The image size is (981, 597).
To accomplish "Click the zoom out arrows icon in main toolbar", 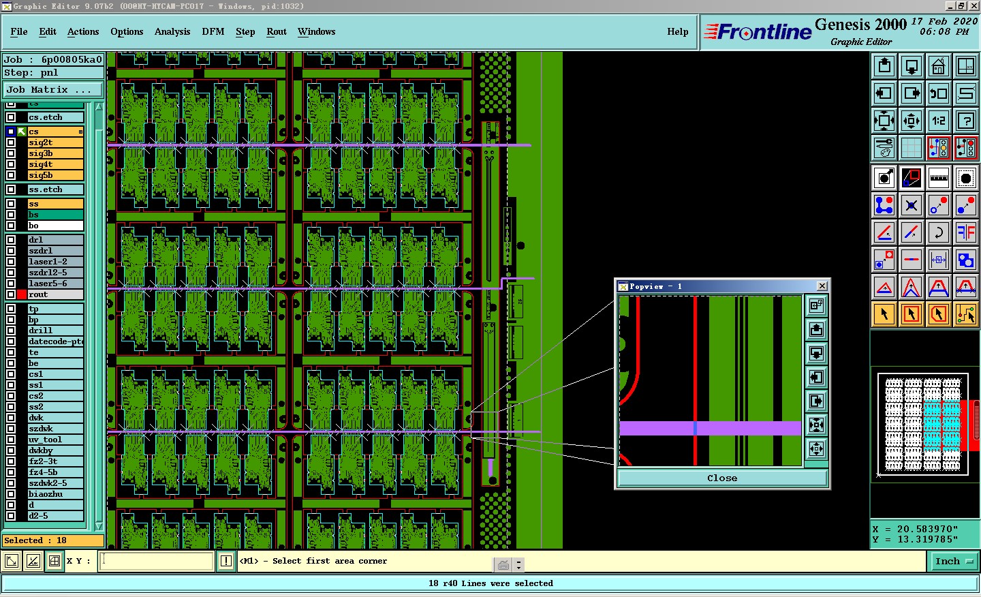I will pos(912,121).
